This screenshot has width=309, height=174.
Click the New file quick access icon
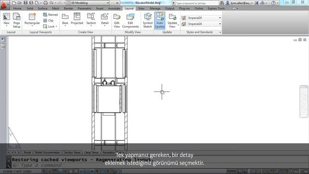coord(14,3)
